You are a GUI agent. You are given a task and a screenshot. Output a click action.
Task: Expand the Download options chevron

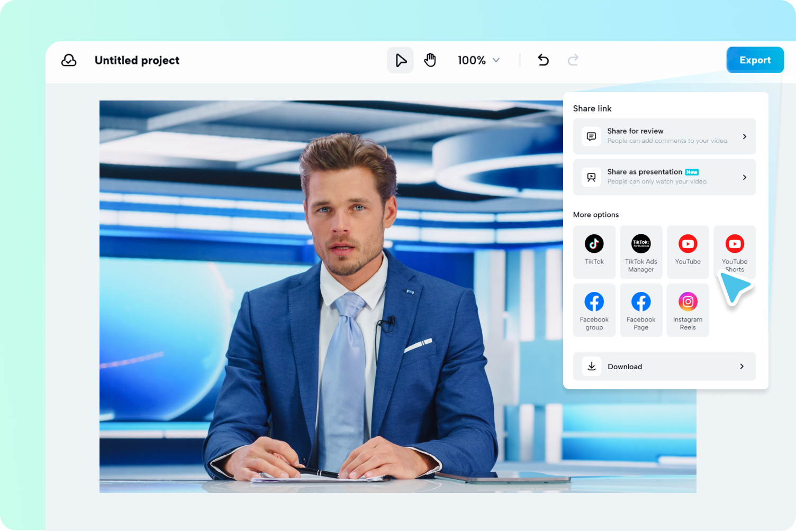click(742, 367)
